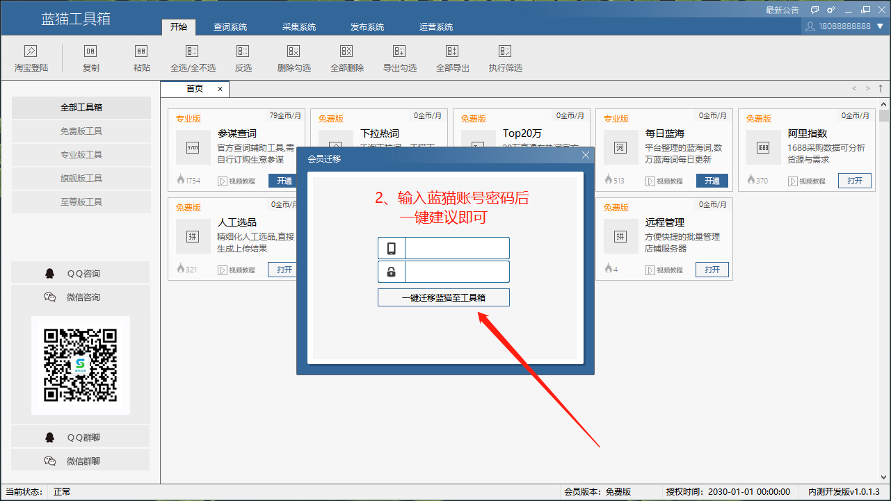
Task: Click the 微信群聊 sidebar button
Action: (x=81, y=461)
